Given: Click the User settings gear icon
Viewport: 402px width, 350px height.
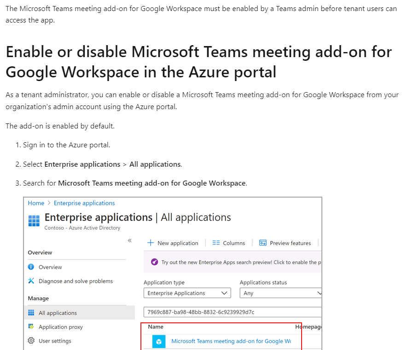Looking at the screenshot, I should point(31,340).
